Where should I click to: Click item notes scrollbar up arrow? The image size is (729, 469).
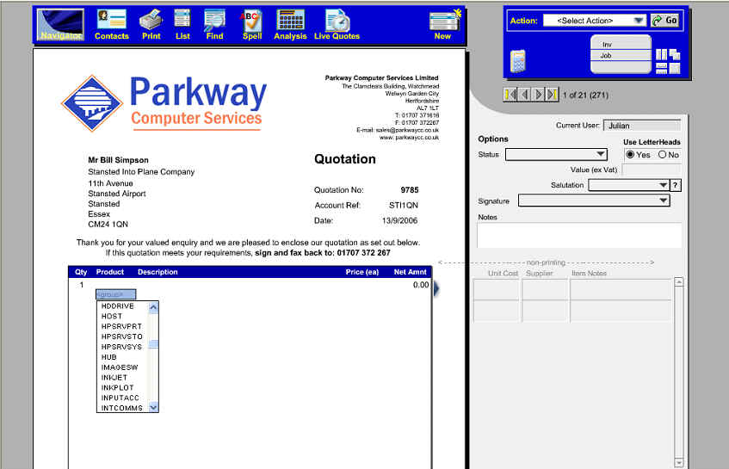pyautogui.click(x=679, y=282)
